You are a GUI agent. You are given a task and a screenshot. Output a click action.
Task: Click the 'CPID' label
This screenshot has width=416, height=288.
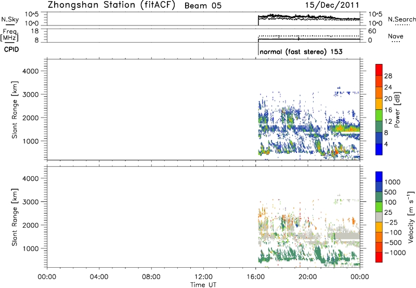coord(11,49)
